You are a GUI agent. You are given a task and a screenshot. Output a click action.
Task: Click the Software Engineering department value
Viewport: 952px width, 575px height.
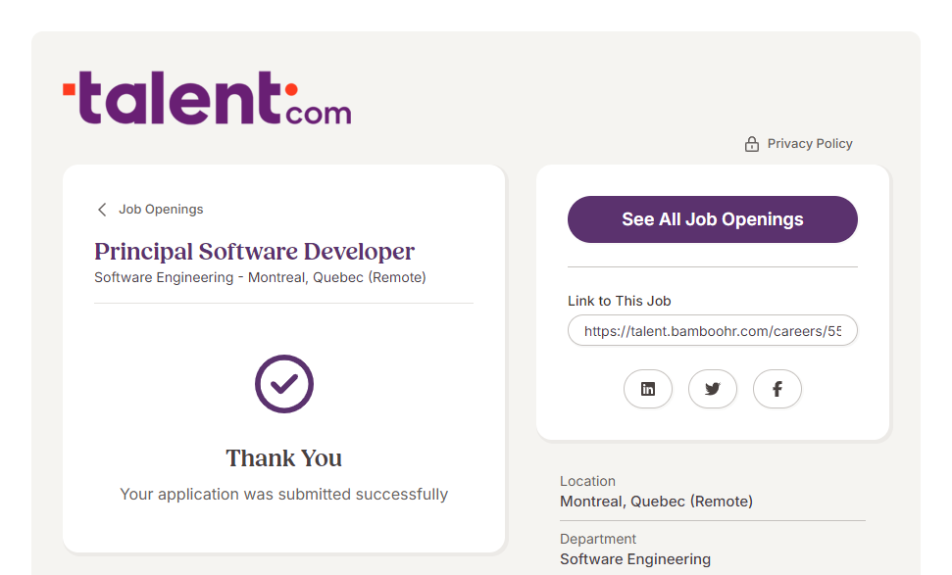pos(635,559)
